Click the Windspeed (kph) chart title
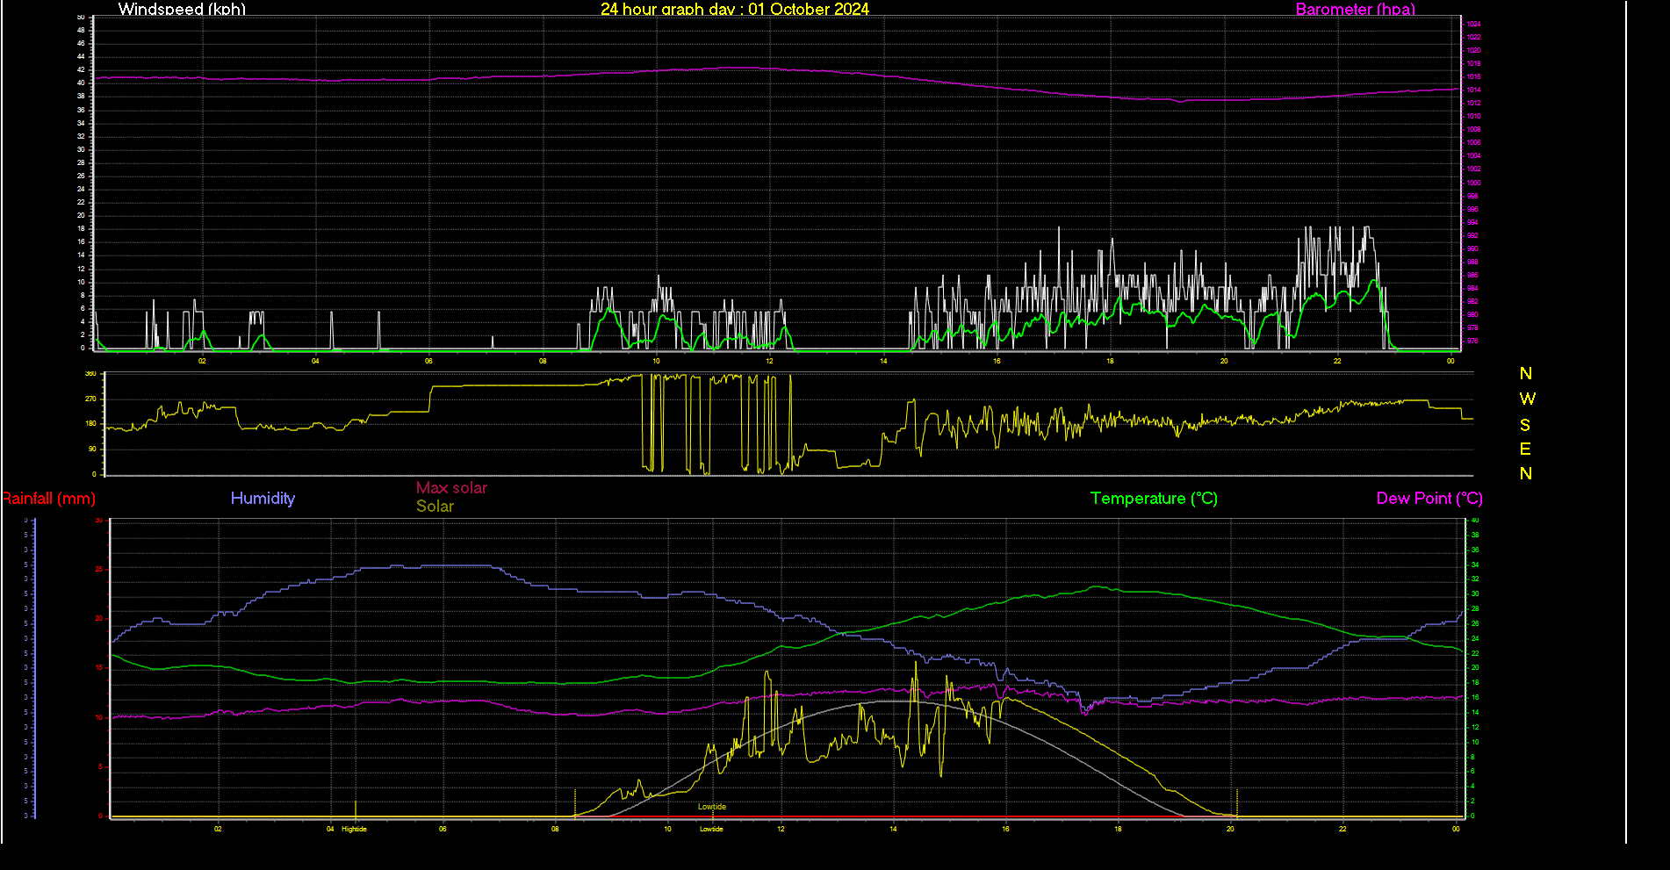The width and height of the screenshot is (1670, 870). (182, 9)
